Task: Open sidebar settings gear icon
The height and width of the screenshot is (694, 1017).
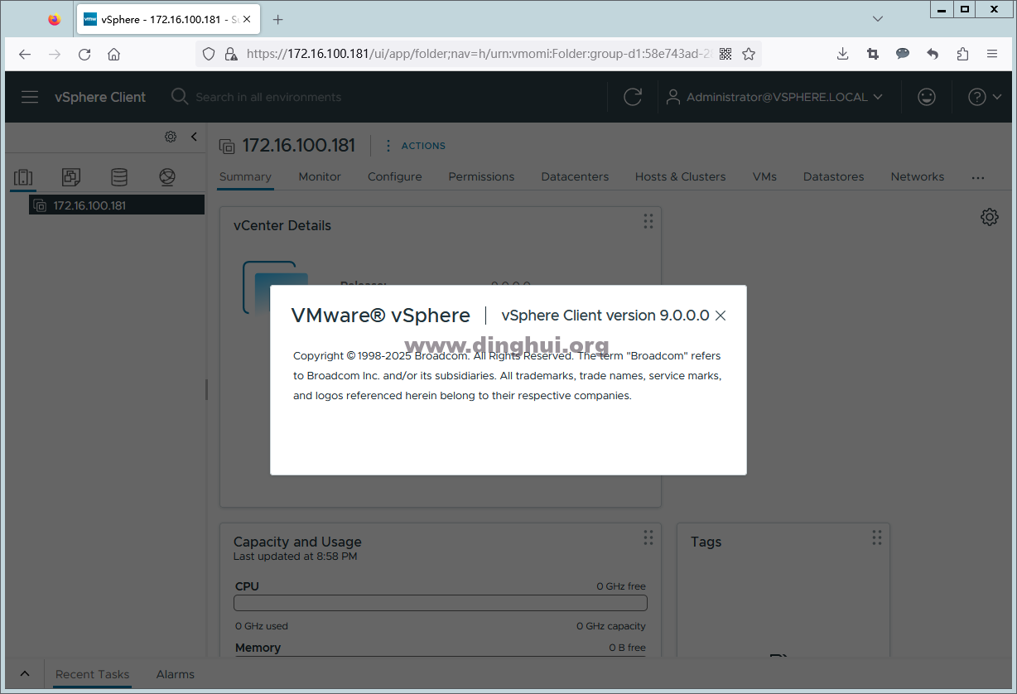Action: (x=171, y=137)
